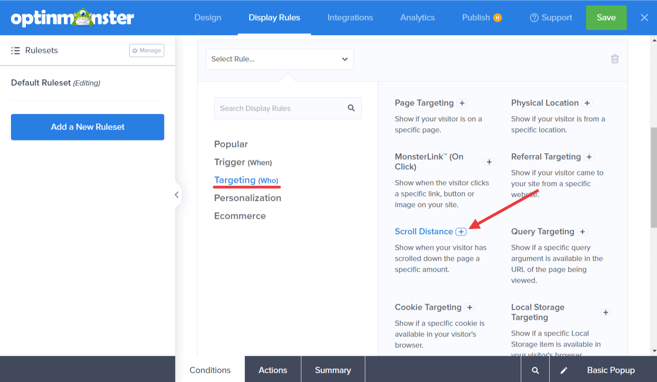Click the Scroll Distance description text
This screenshot has height=382, width=657.
click(441, 259)
